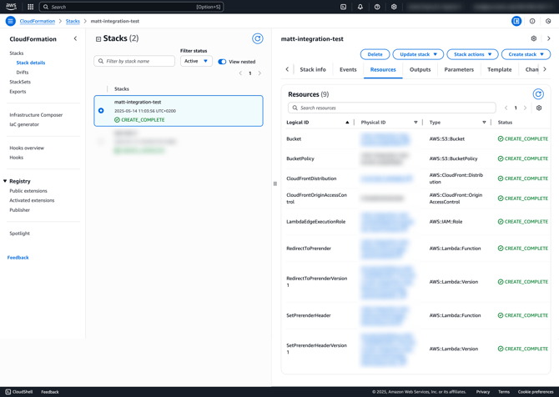Click the Search resources field
559x397 pixels.
tap(391, 108)
